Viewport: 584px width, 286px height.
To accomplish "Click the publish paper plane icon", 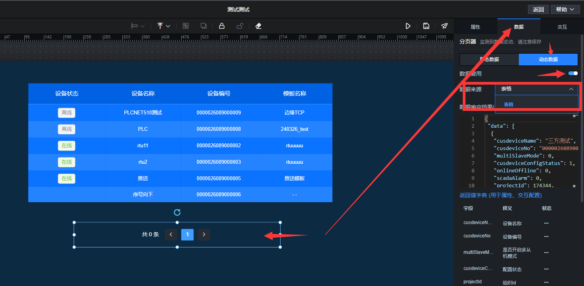I will (444, 26).
